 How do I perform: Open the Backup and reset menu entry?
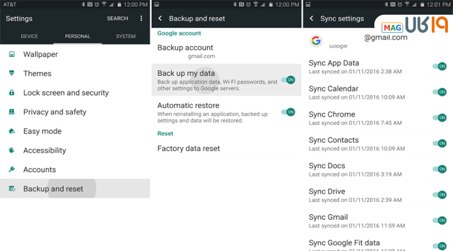(x=53, y=189)
